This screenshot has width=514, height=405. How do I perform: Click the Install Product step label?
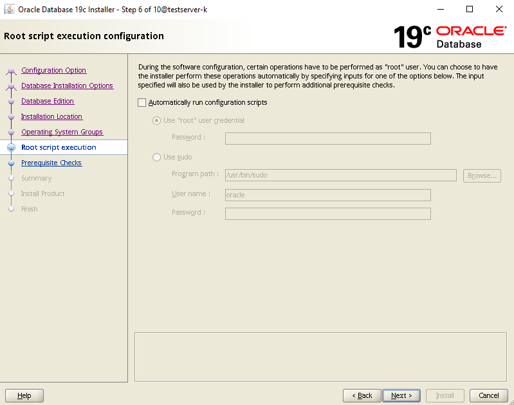point(42,194)
